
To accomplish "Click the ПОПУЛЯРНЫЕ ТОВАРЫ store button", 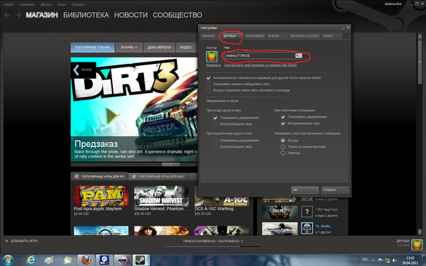I will (x=92, y=48).
